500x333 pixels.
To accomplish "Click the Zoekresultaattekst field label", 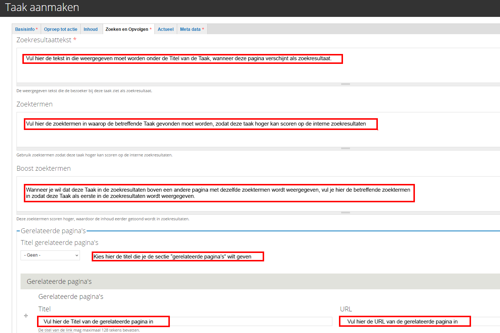I will click(44, 40).
